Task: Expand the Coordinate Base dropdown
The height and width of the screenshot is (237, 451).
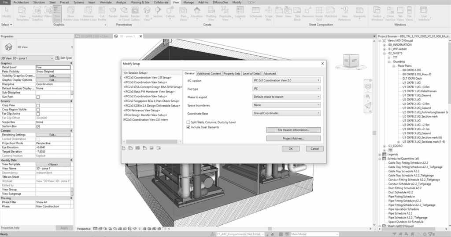Action: pos(286,113)
